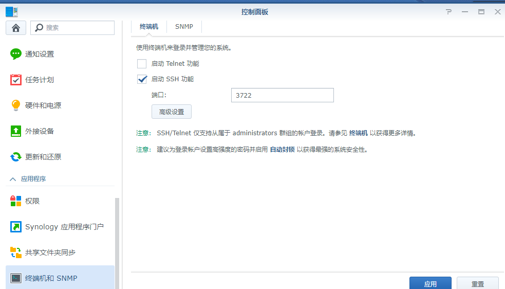Collapse the 应用程序 section
This screenshot has width=505, height=289.
click(x=13, y=179)
